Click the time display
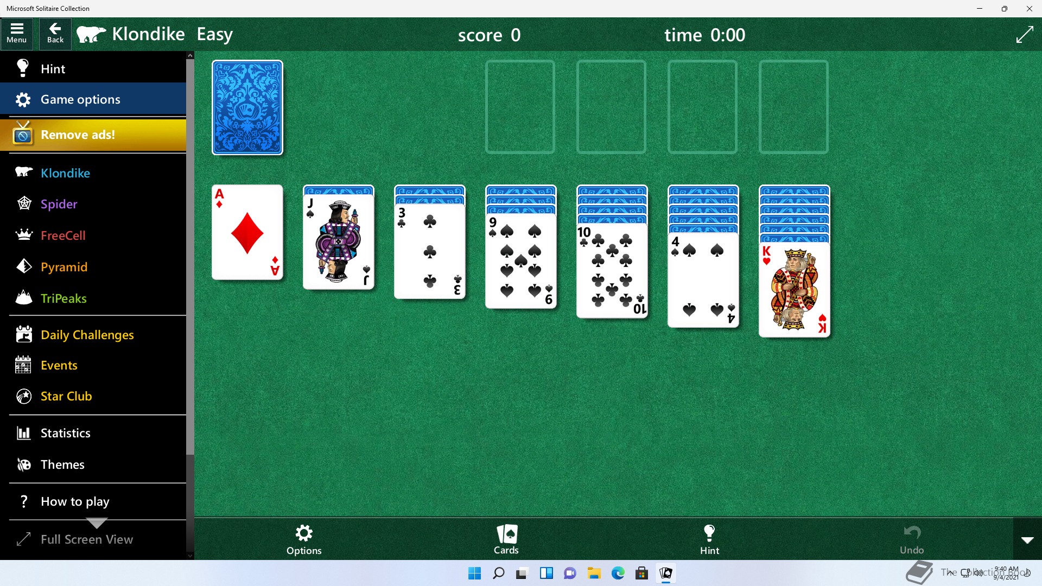This screenshot has width=1042, height=586. [x=704, y=35]
